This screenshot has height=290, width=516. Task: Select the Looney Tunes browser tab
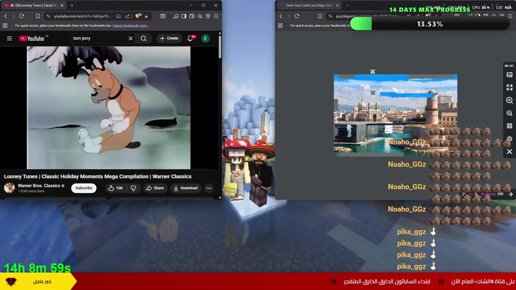point(34,5)
